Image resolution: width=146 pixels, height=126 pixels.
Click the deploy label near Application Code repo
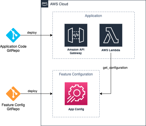click(x=32, y=32)
